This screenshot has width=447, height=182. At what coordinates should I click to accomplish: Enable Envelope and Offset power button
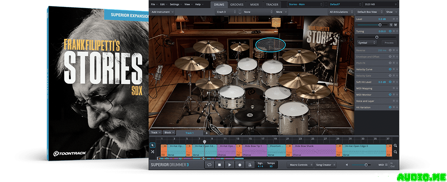[390, 57]
